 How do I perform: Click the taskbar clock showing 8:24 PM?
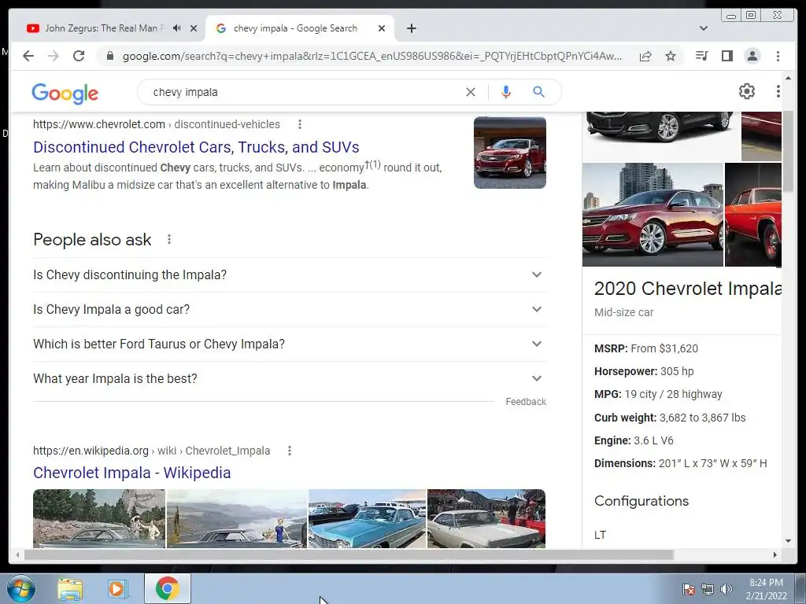[766, 589]
